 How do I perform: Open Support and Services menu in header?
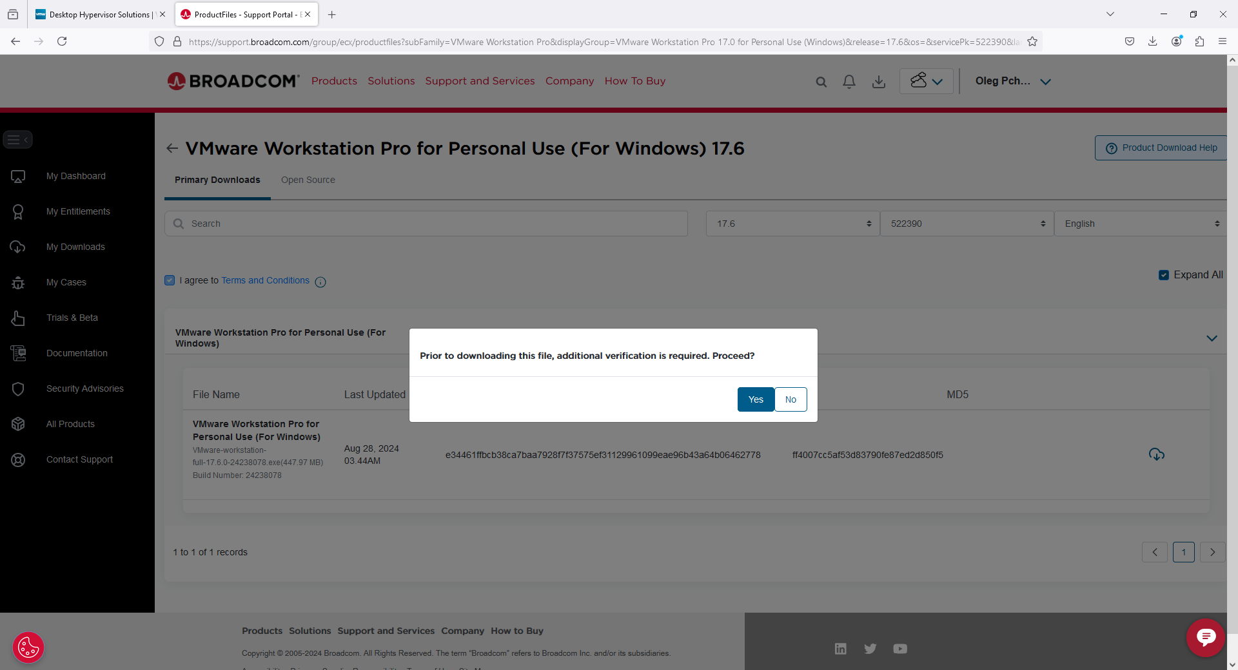(480, 81)
